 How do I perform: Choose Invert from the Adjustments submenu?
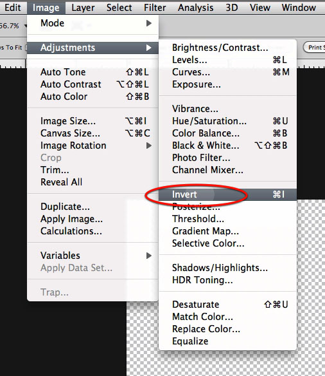pos(227,194)
